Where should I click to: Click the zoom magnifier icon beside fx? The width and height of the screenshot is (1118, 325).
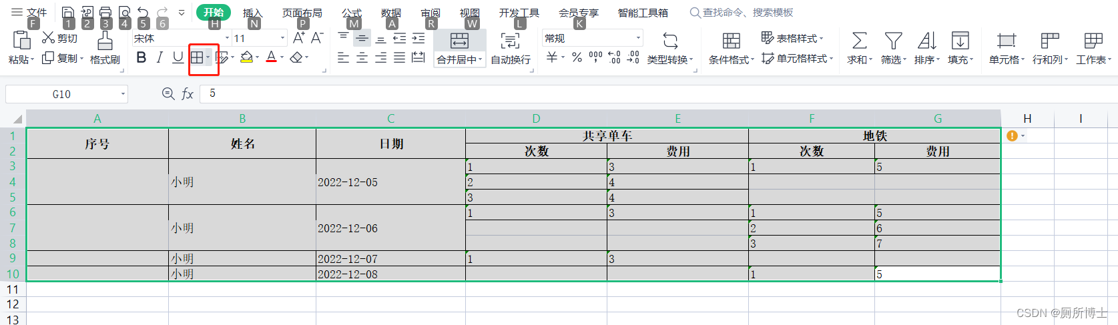coord(168,93)
